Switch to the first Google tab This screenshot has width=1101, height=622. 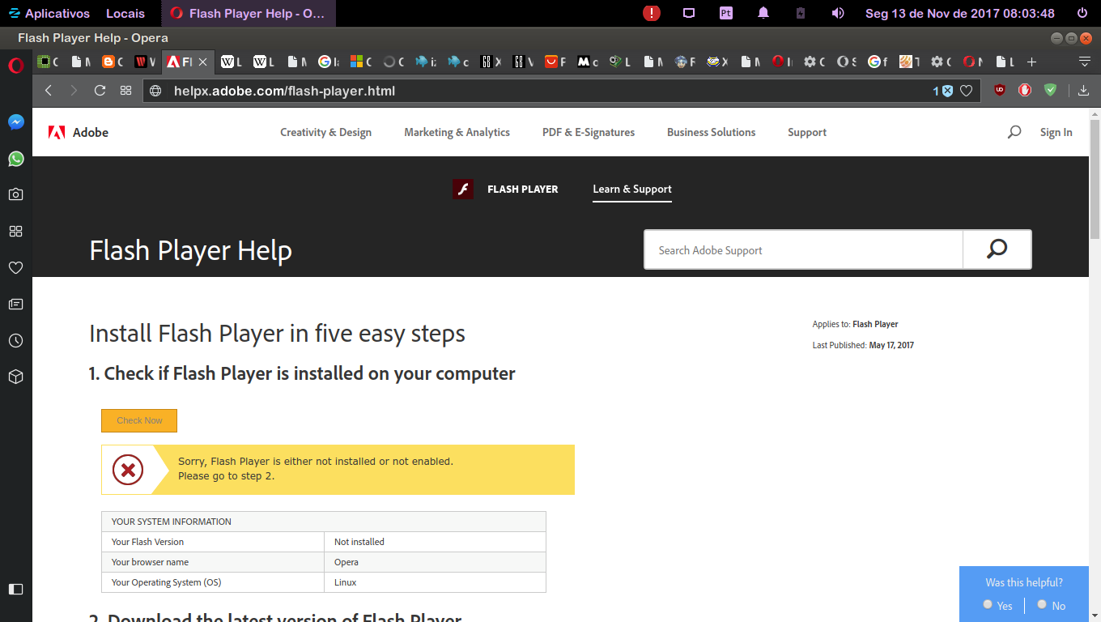pyautogui.click(x=328, y=62)
